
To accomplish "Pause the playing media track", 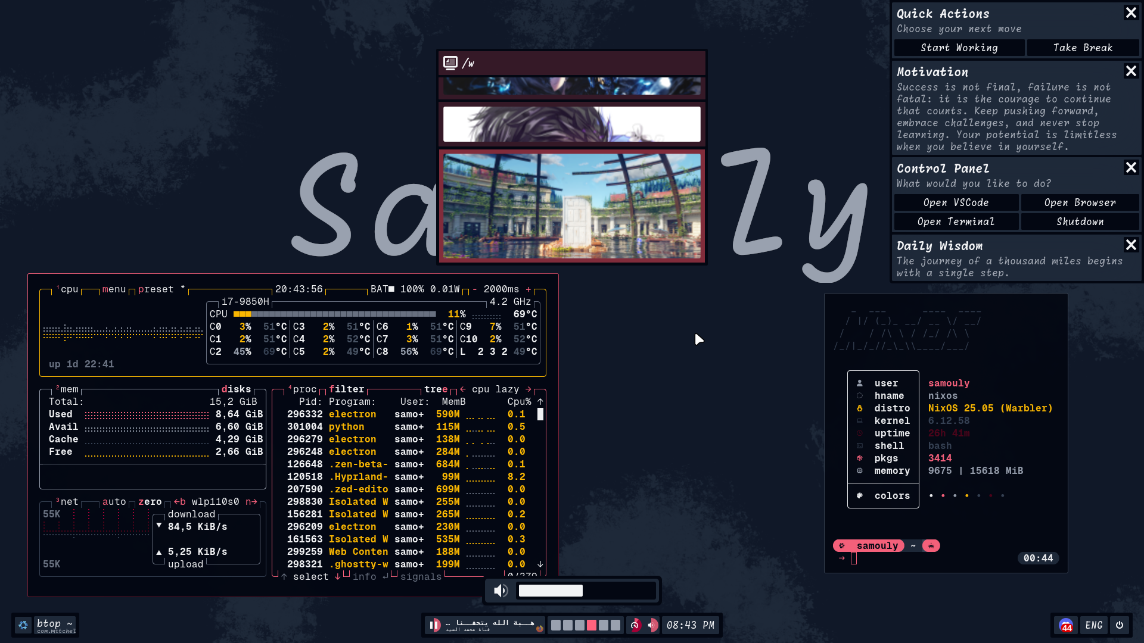I will coord(434,625).
